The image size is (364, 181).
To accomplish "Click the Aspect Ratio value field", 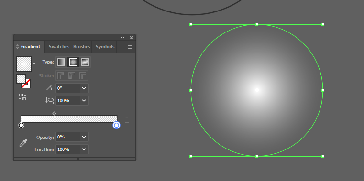I will [68, 101].
